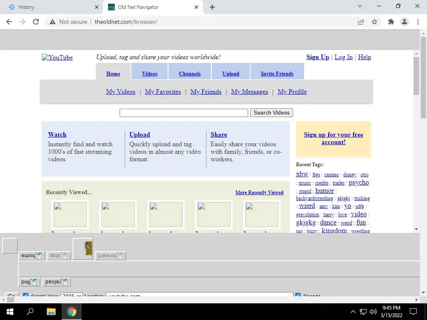Click the Chrome taskbar icon
Screen dimensions: 427x320
[72, 312]
